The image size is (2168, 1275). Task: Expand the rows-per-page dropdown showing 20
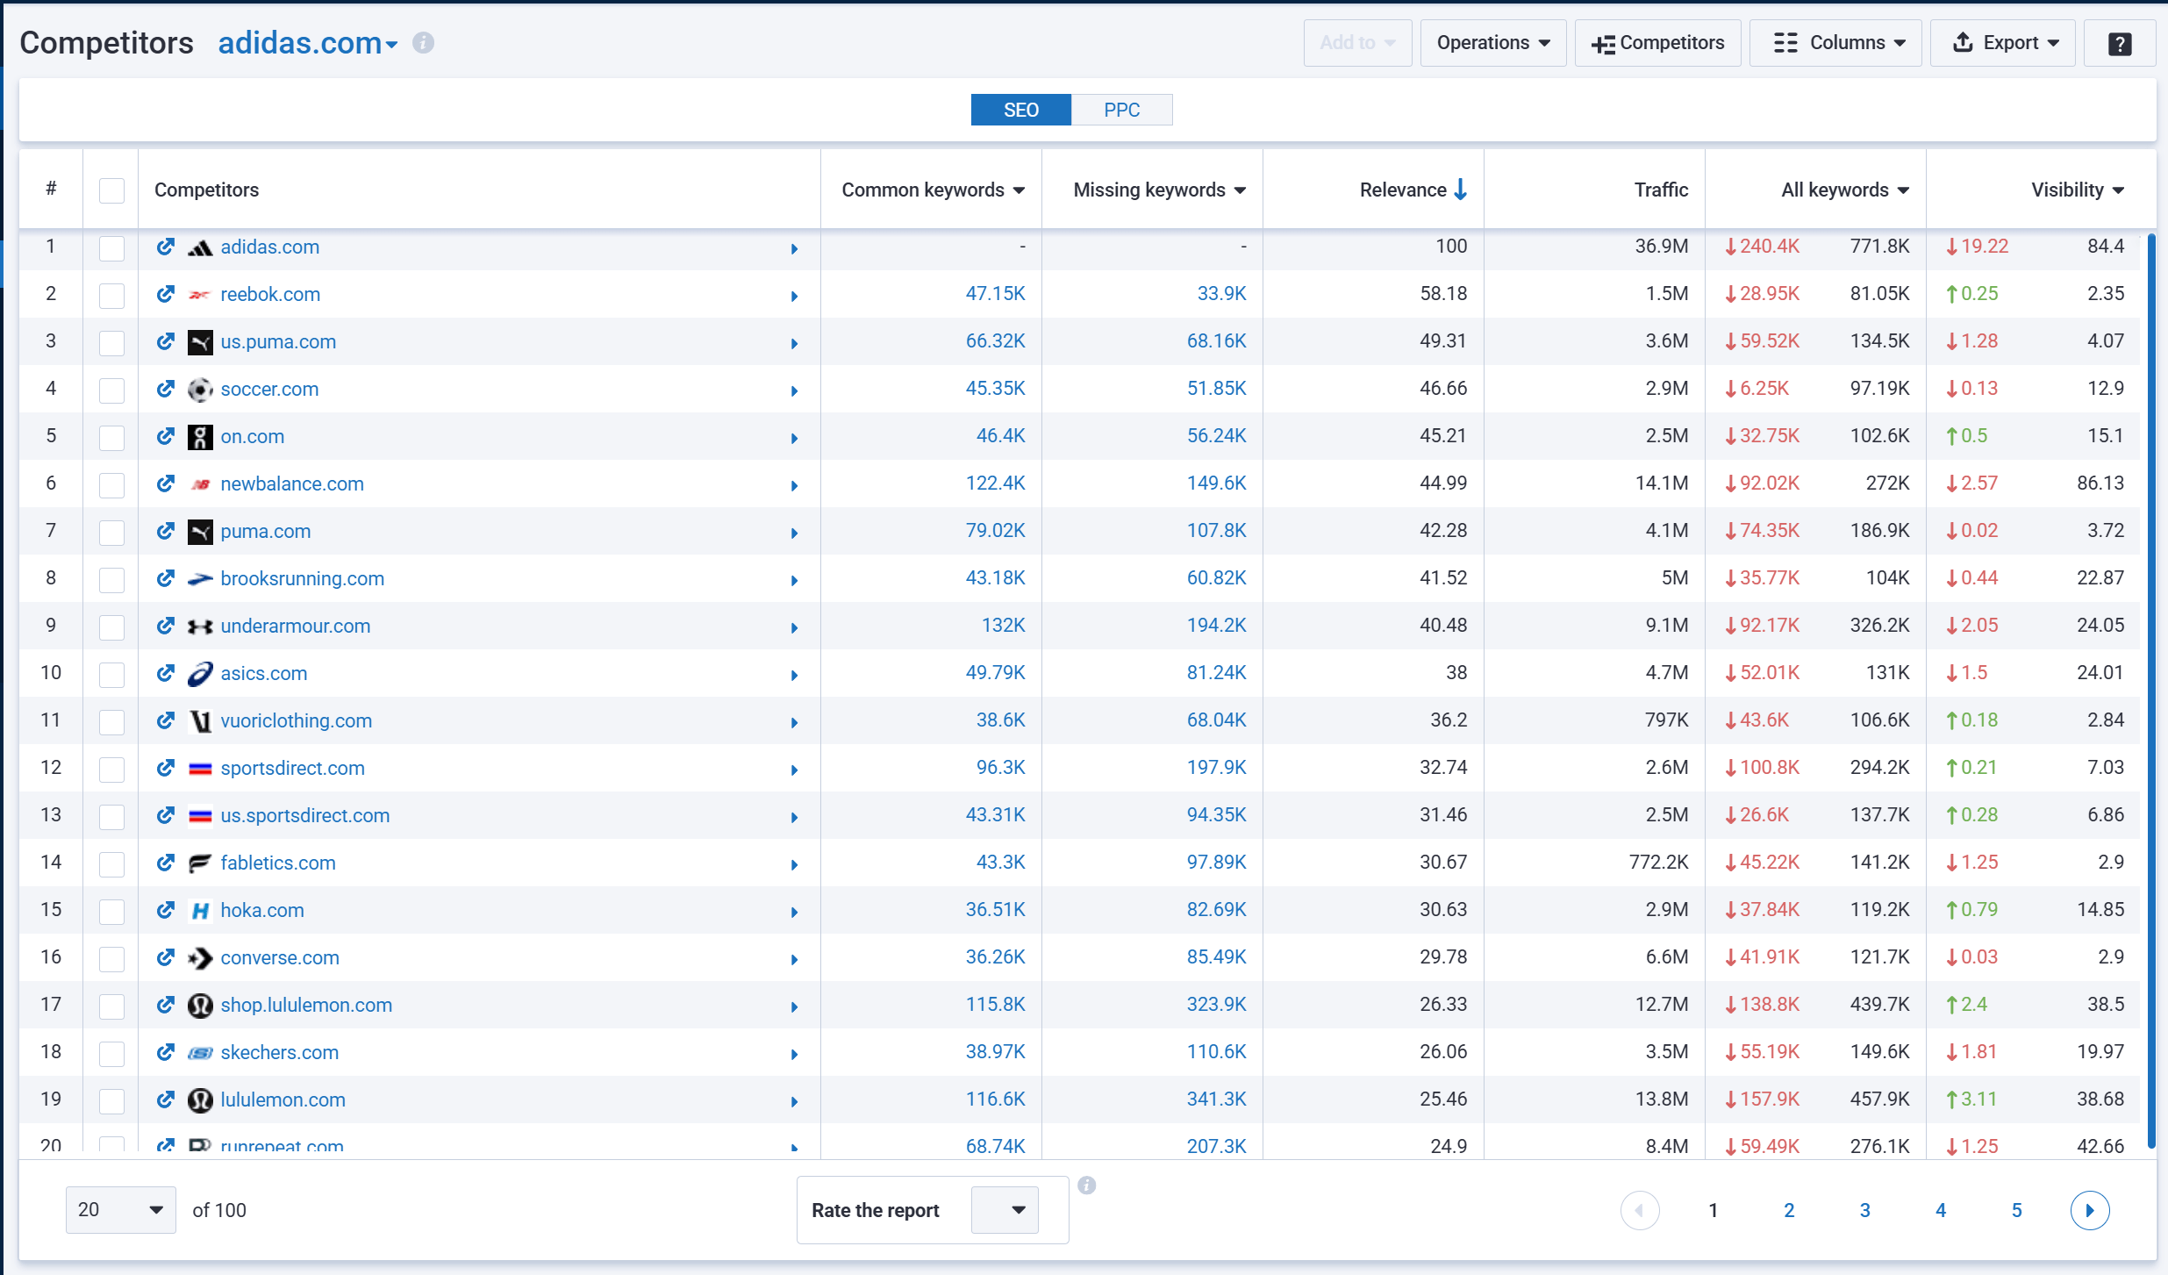[120, 1210]
